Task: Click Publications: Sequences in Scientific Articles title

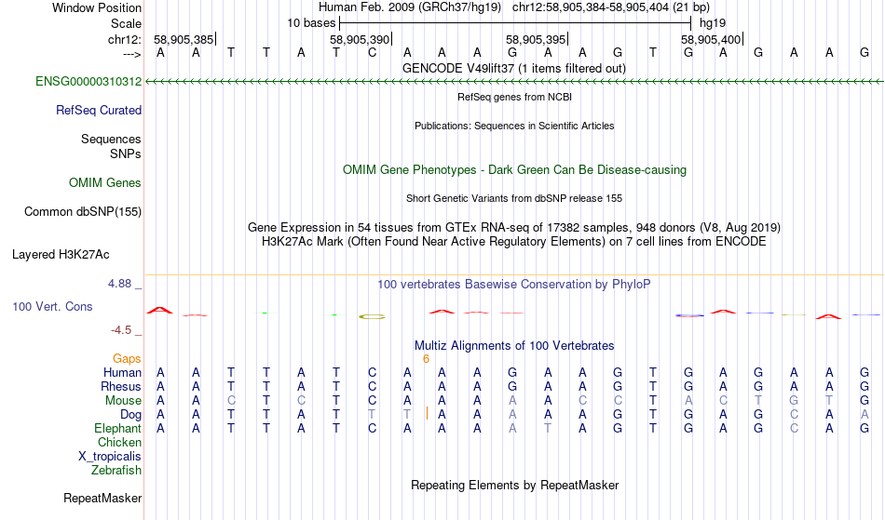Action: pos(514,126)
